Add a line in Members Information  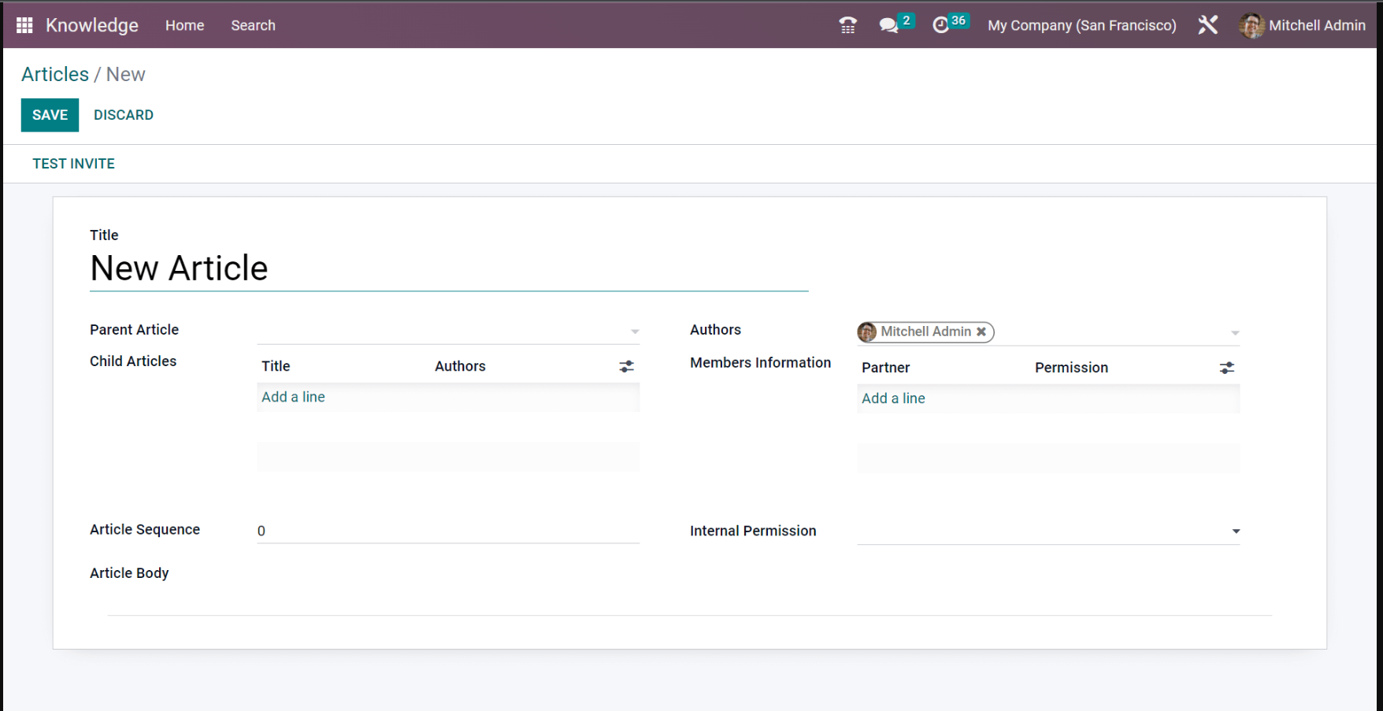click(x=893, y=399)
